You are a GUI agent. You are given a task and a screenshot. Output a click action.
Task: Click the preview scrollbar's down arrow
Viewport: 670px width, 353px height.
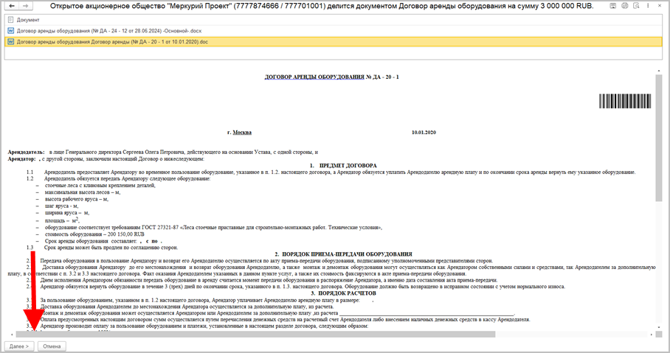pyautogui.click(x=659, y=327)
